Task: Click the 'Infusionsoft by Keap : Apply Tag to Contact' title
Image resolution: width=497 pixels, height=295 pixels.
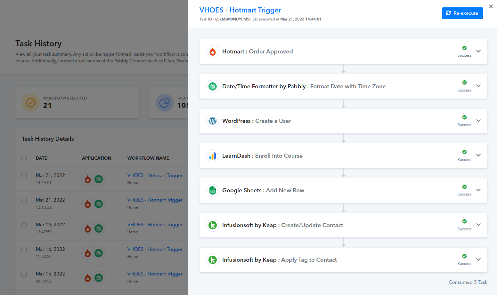Action: pyautogui.click(x=280, y=260)
